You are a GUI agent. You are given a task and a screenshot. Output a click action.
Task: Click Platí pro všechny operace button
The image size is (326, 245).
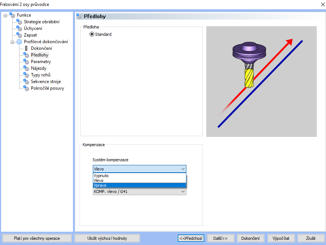[x=37, y=238]
